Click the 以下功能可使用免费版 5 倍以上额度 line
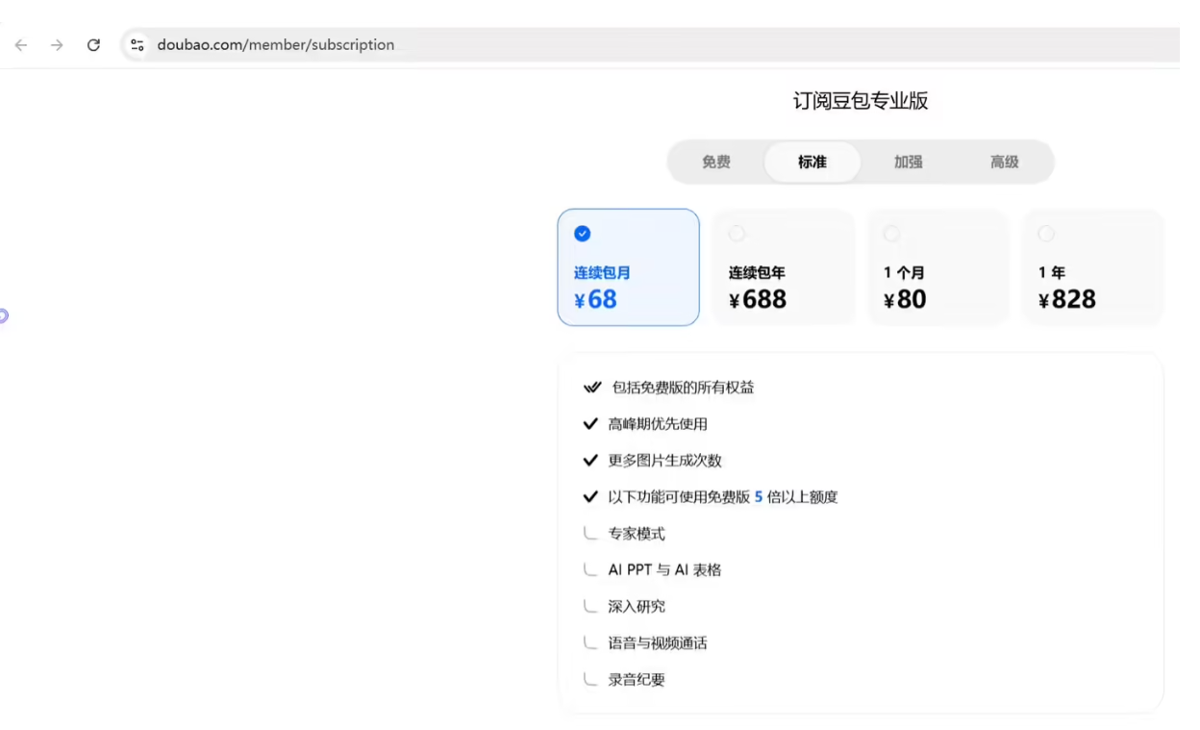The width and height of the screenshot is (1200, 730). (x=723, y=497)
